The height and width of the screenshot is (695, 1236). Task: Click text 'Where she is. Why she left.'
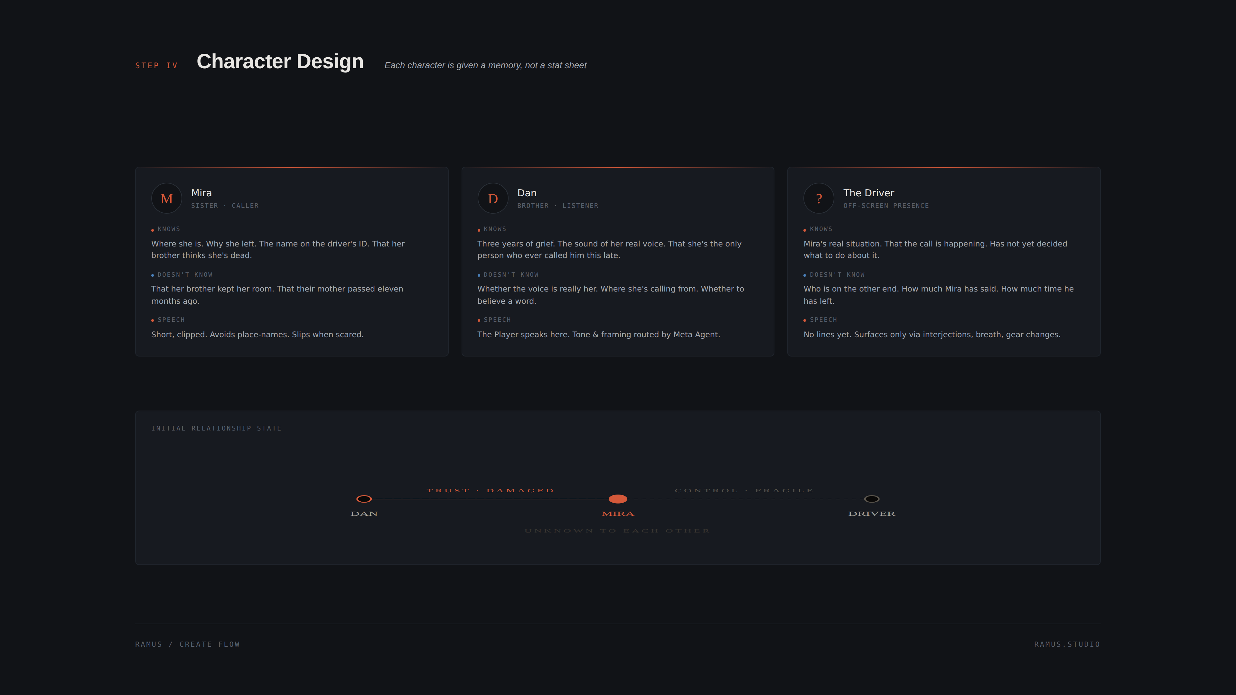point(204,244)
